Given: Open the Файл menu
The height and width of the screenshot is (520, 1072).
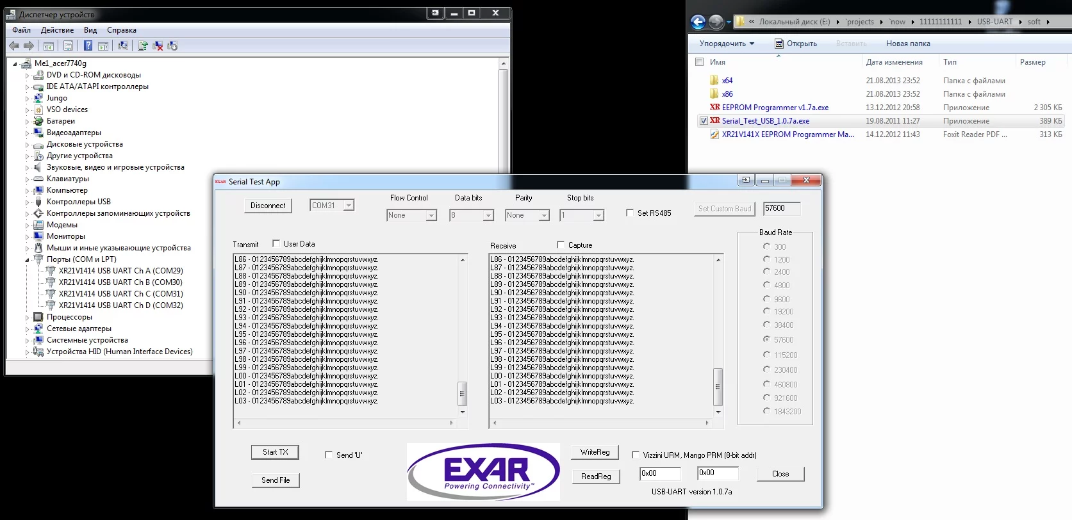Looking at the screenshot, I should coord(21,30).
